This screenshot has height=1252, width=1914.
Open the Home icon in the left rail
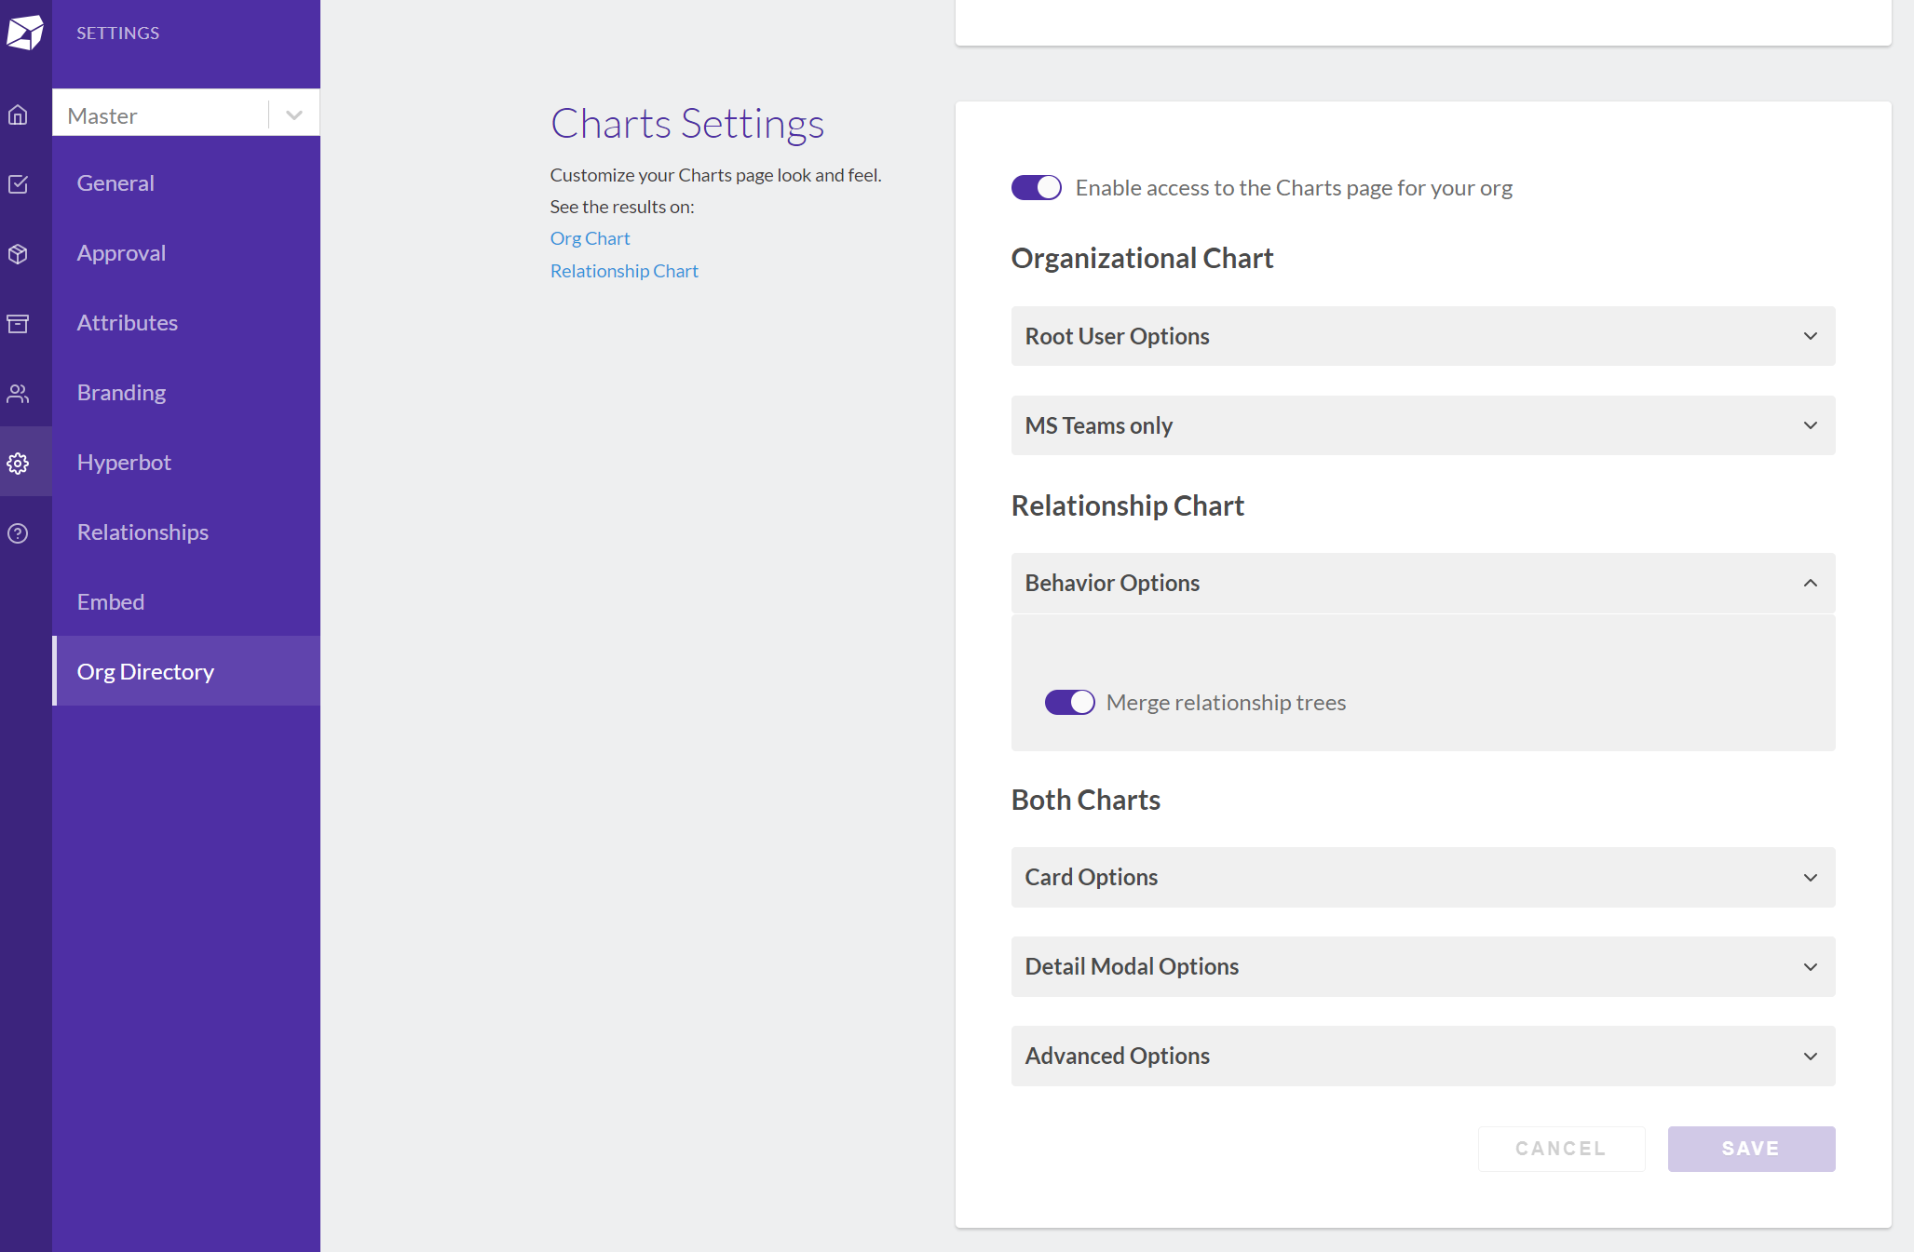(18, 114)
